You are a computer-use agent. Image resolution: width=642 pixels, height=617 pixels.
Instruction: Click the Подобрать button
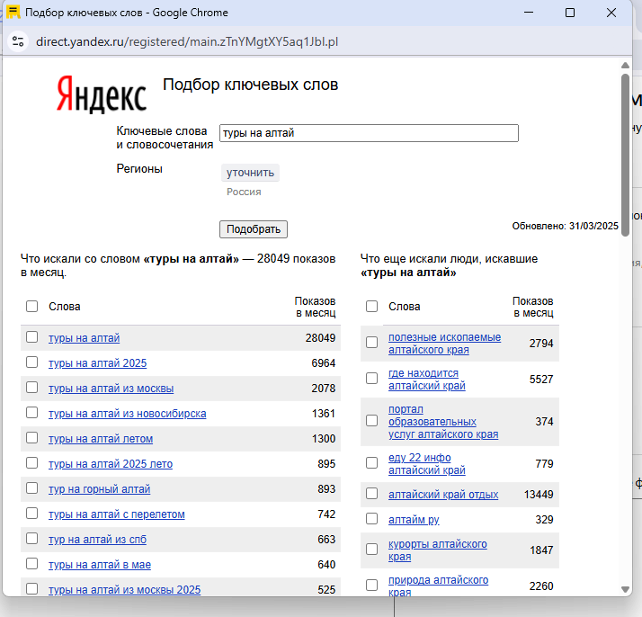click(x=254, y=229)
